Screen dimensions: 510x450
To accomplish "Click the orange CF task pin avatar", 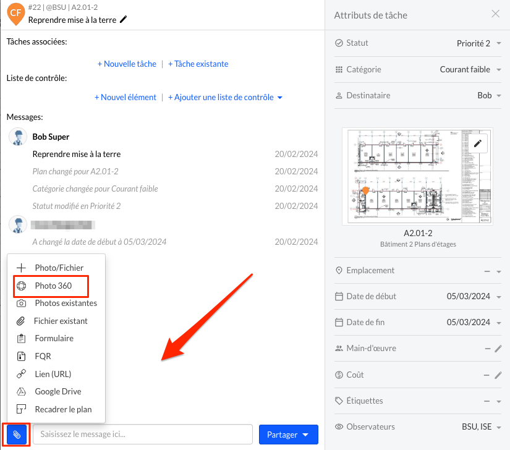I will point(15,13).
